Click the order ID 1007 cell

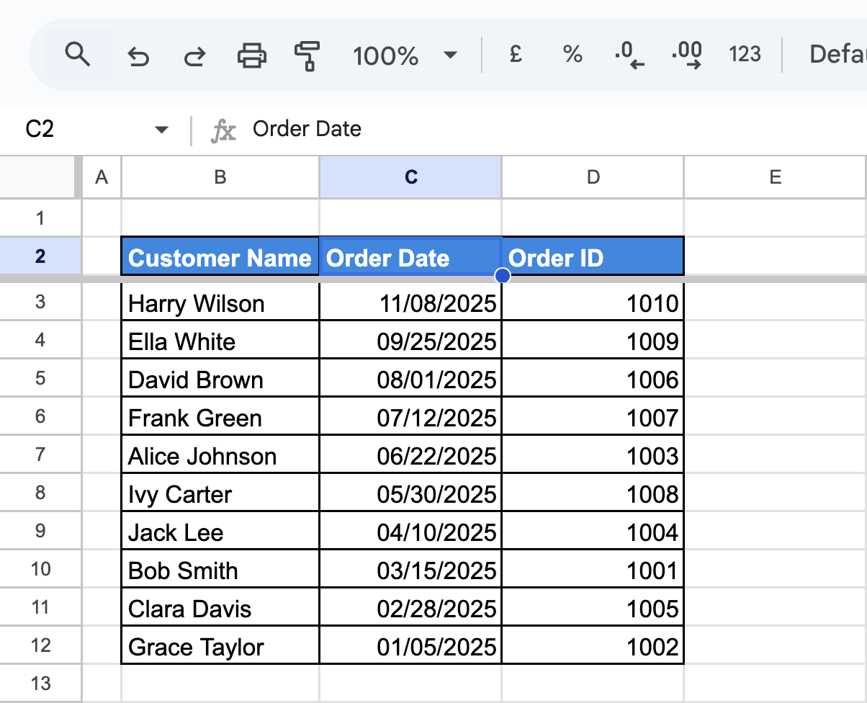[x=593, y=417]
